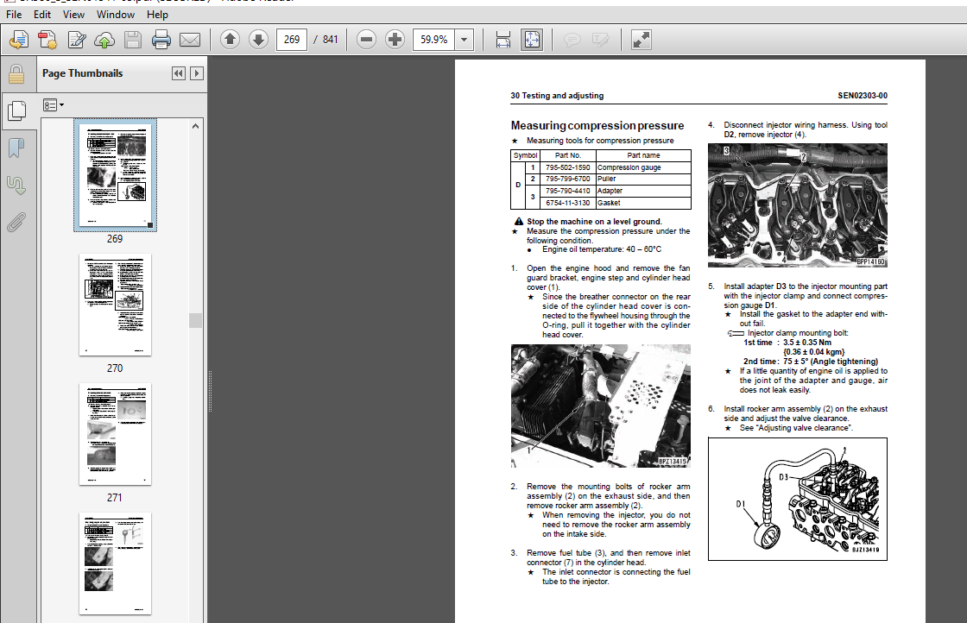Go to previous page arrow button
The height and width of the screenshot is (623, 967).
[230, 40]
